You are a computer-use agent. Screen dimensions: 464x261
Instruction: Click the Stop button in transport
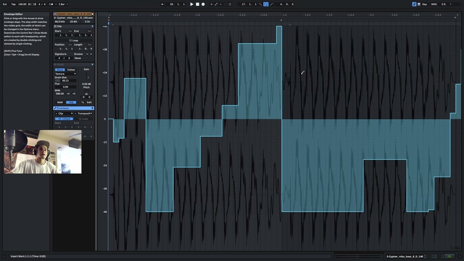tap(198, 4)
